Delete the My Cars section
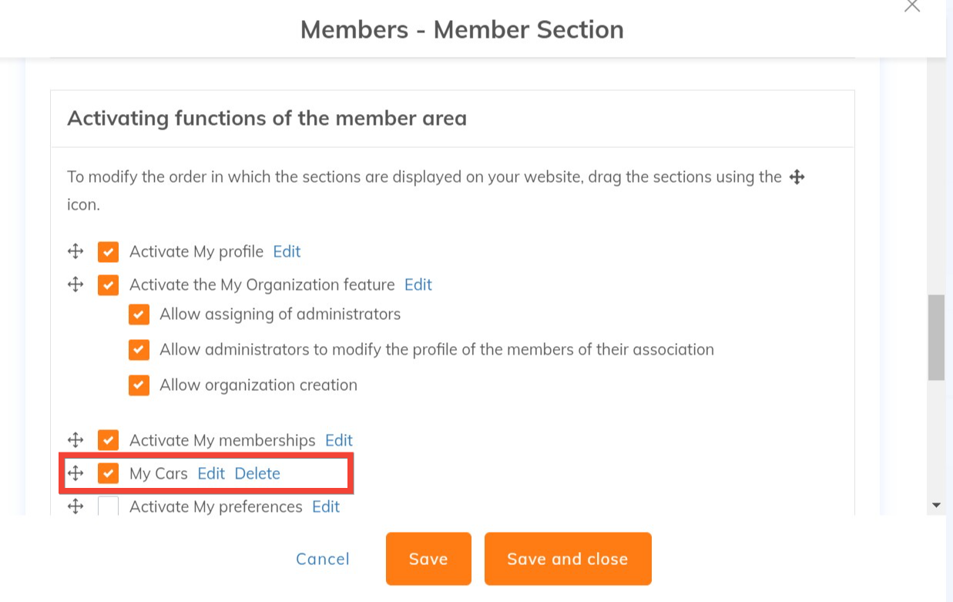 point(257,473)
